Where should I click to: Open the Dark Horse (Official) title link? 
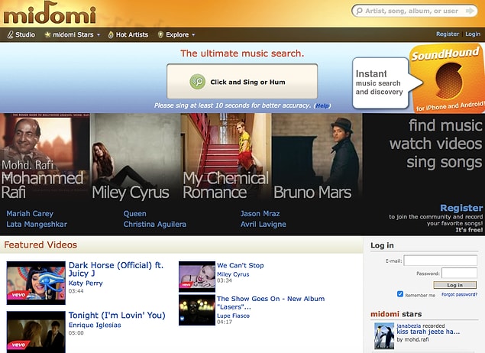(116, 269)
